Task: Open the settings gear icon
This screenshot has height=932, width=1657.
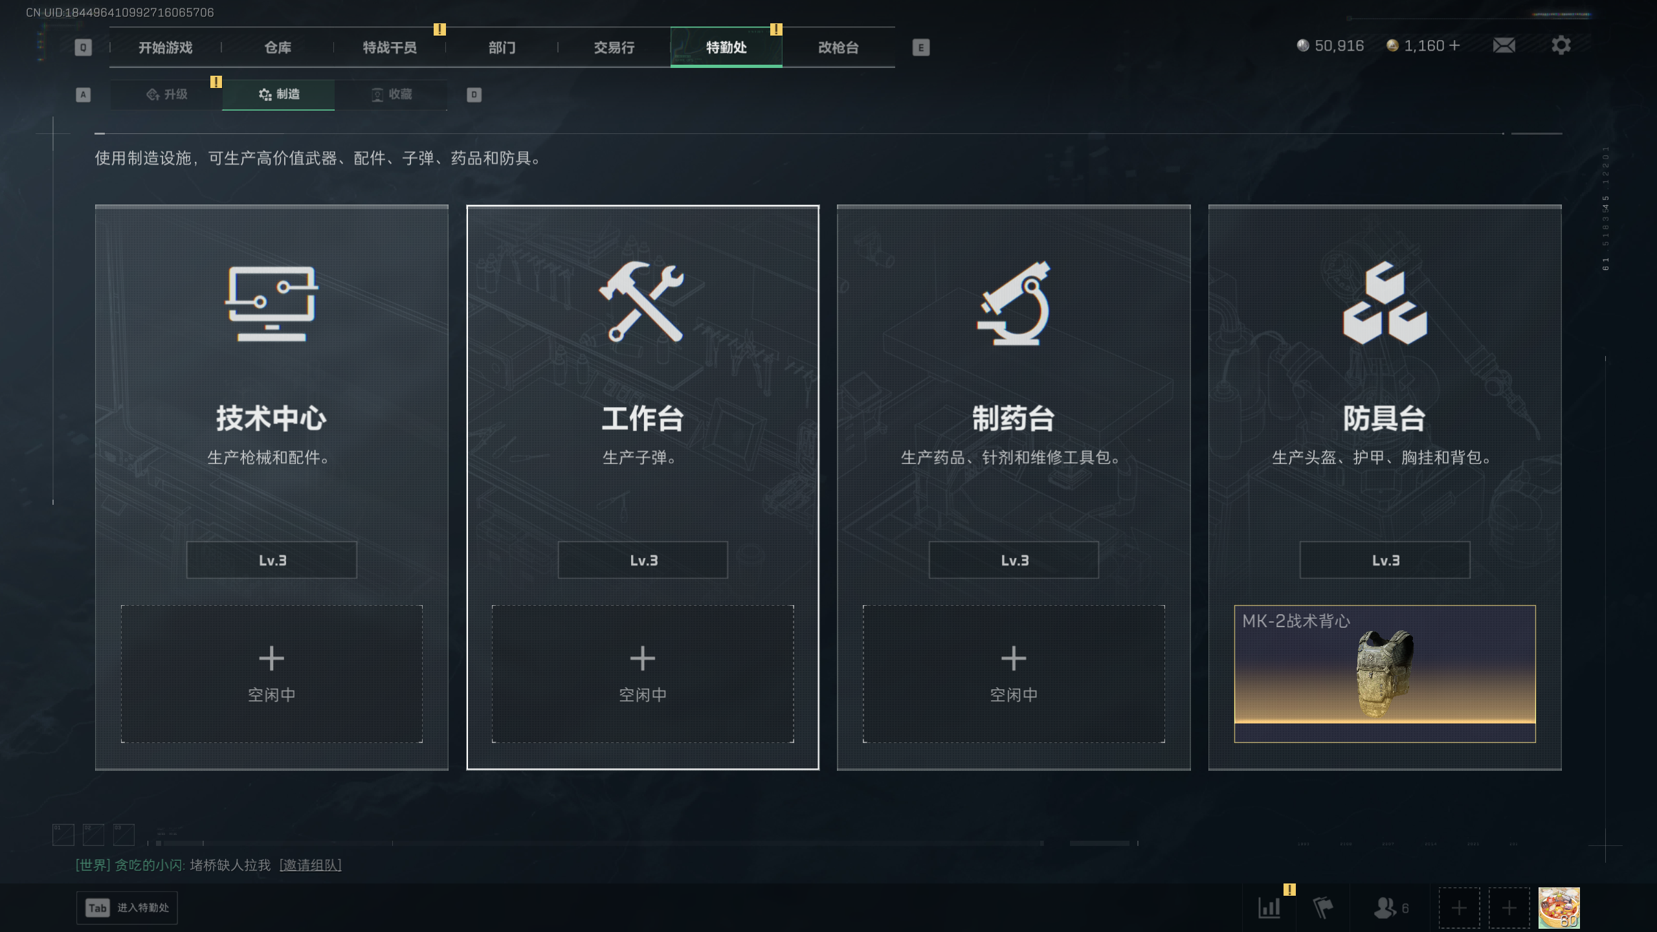Action: click(x=1561, y=45)
